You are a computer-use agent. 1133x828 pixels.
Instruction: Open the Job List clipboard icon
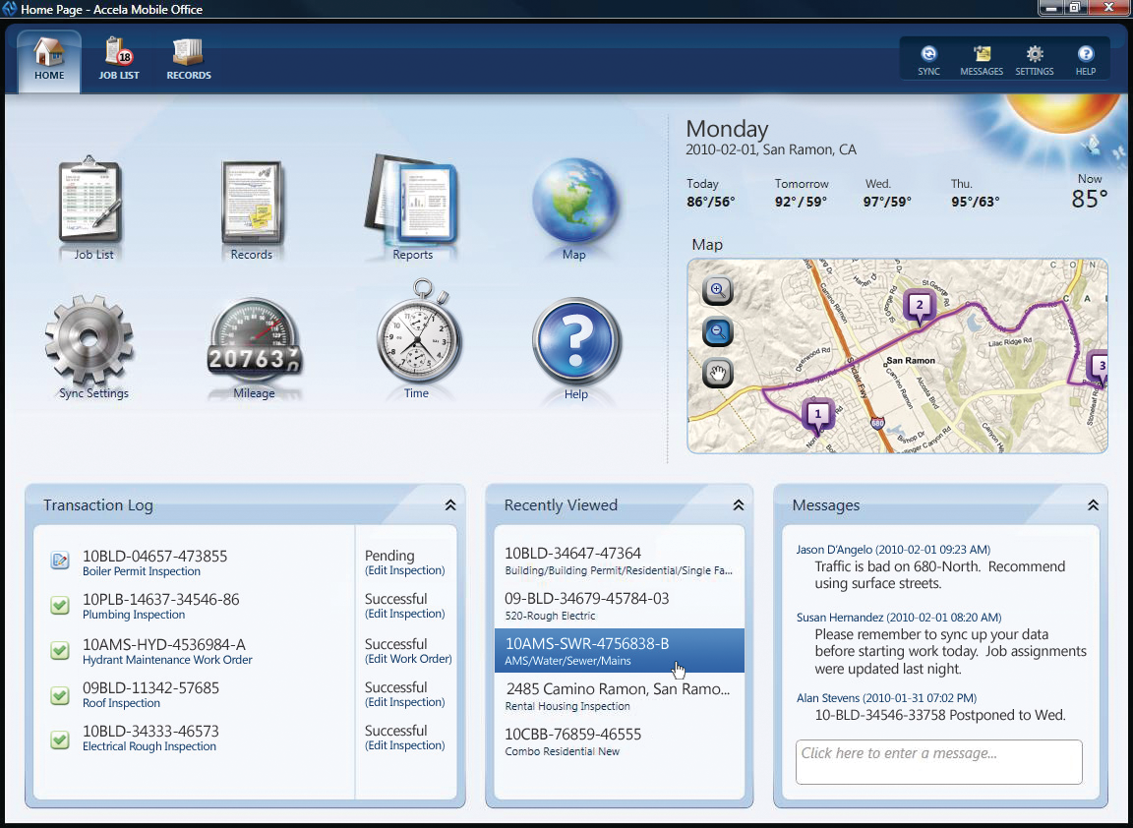pos(92,202)
